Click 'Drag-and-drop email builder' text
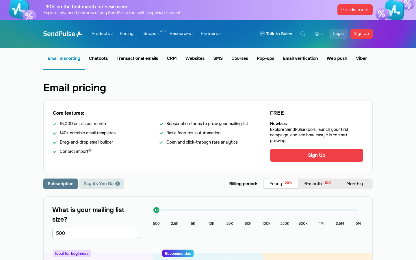The height and width of the screenshot is (260, 416). point(86,142)
